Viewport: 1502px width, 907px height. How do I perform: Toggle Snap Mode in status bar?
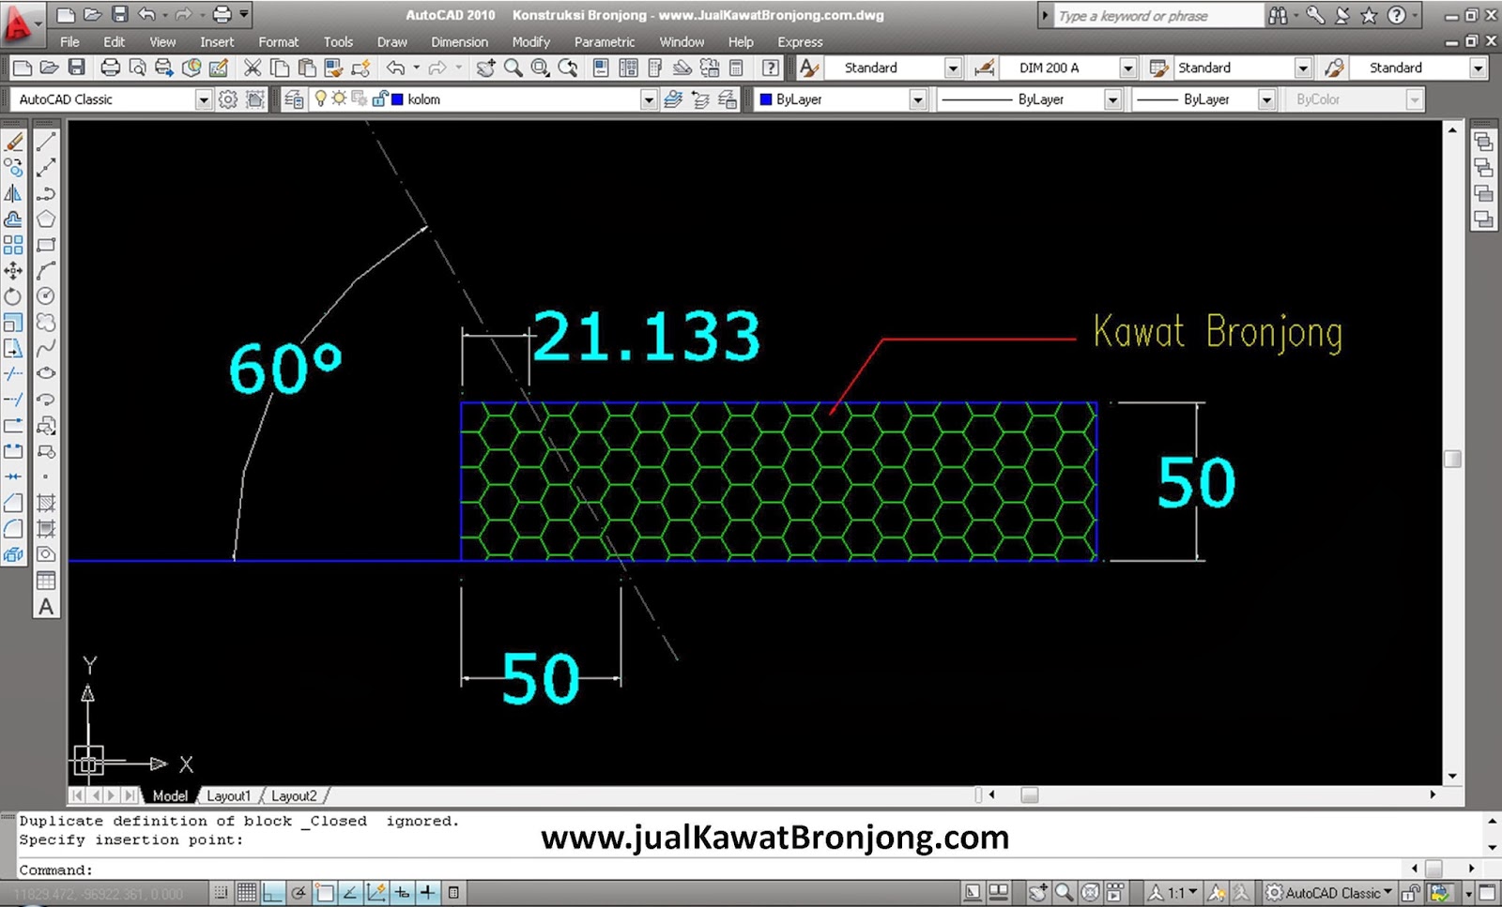pyautogui.click(x=221, y=893)
